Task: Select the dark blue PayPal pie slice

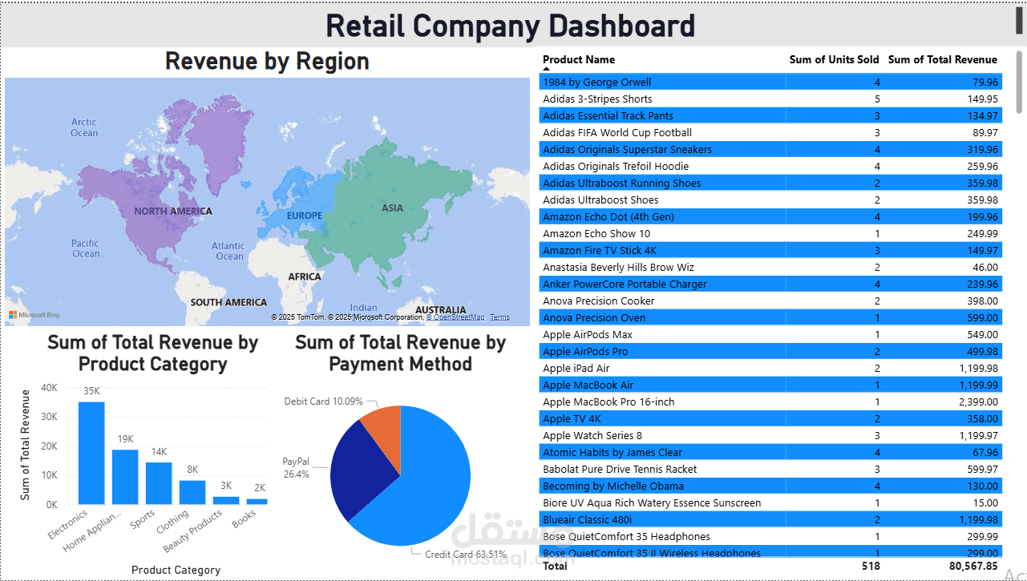Action: tap(361, 473)
